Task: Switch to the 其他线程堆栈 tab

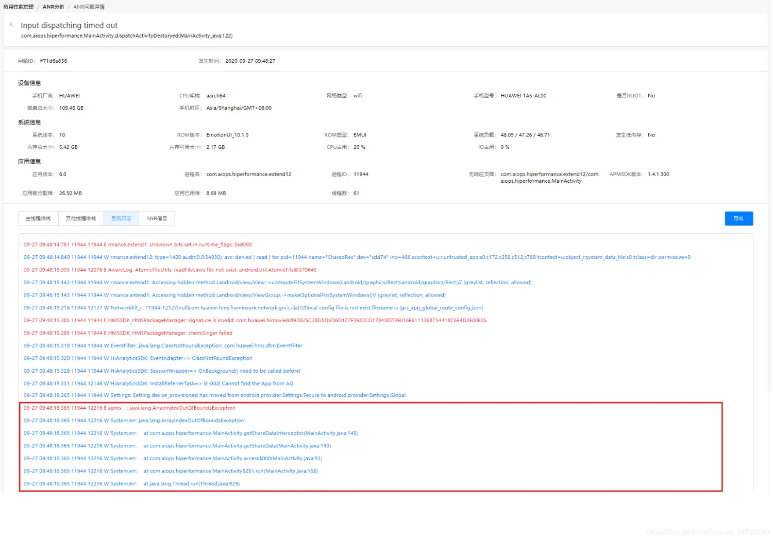Action: pyautogui.click(x=81, y=219)
